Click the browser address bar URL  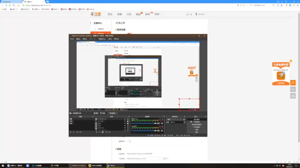(38, 5)
